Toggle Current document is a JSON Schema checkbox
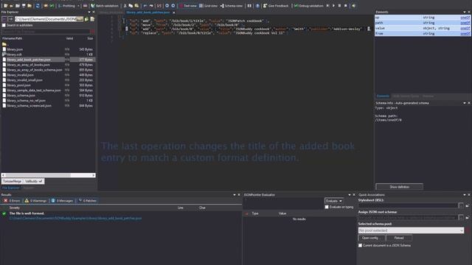The image size is (472, 265). [x=361, y=245]
